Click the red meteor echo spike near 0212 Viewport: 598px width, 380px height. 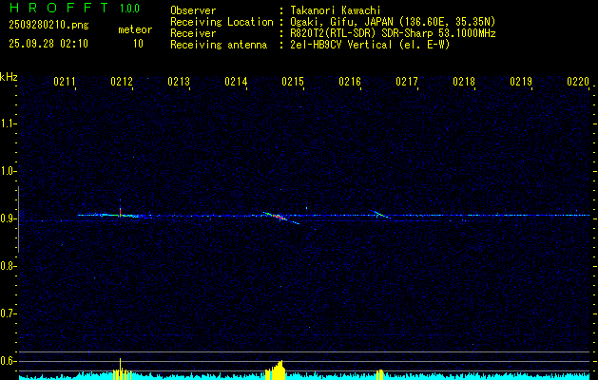[120, 210]
